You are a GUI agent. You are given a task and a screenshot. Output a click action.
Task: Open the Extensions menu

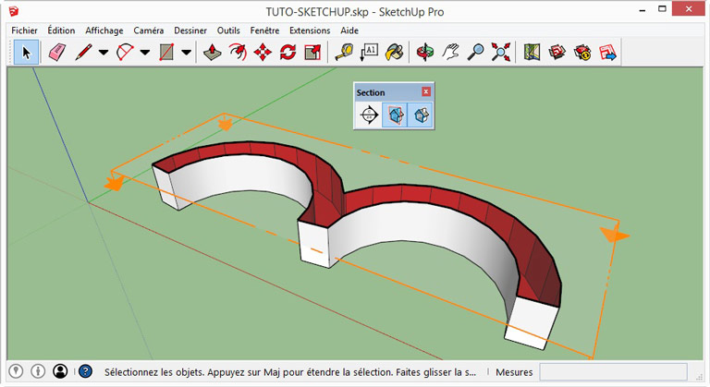[x=310, y=30]
